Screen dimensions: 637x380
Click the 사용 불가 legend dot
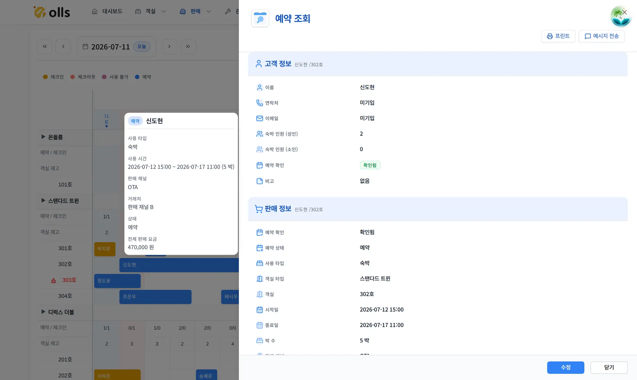(104, 77)
